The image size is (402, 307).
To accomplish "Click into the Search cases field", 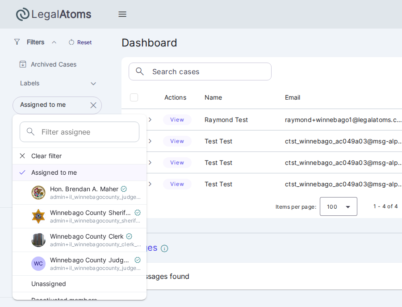I will click(200, 71).
